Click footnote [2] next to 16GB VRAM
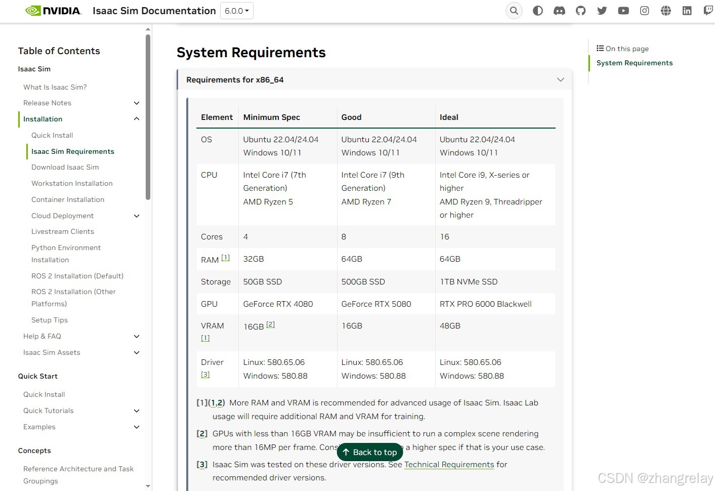The height and width of the screenshot is (491, 715). pyautogui.click(x=271, y=324)
